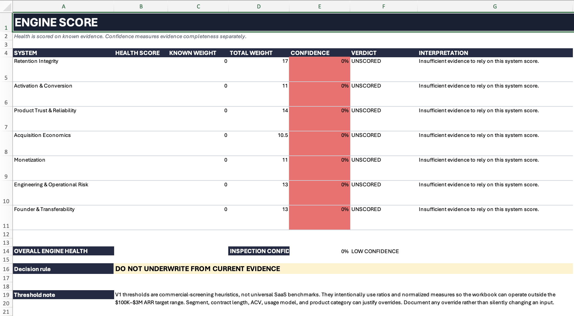The height and width of the screenshot is (316, 574).
Task: Click the INSPECTION CONFID label cell
Action: pos(259,251)
